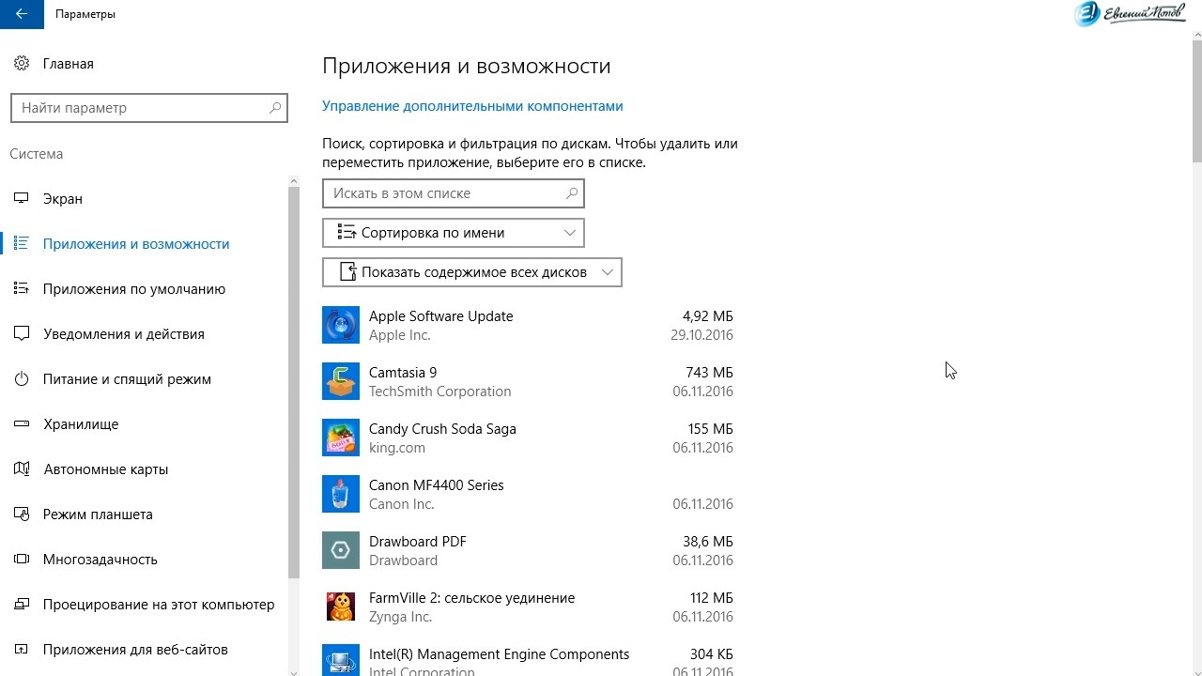This screenshot has height=676, width=1202.
Task: Click magnifier in Найти параметр box
Action: pos(275,108)
